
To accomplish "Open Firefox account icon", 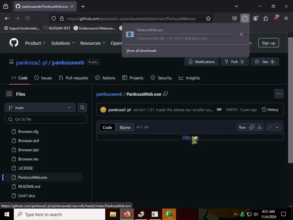I will click(x=256, y=18).
